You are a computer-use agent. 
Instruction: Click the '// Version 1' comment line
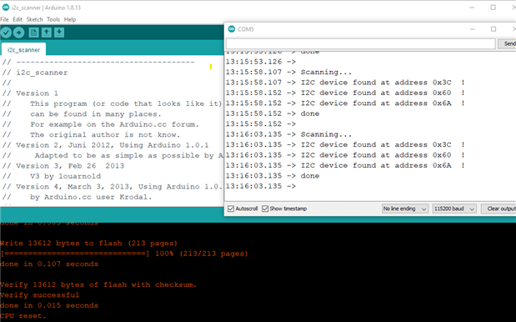(30, 93)
